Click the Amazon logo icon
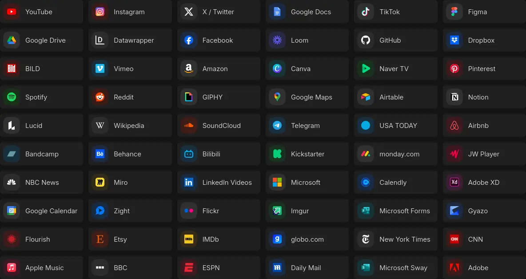The image size is (526, 279). 188,69
